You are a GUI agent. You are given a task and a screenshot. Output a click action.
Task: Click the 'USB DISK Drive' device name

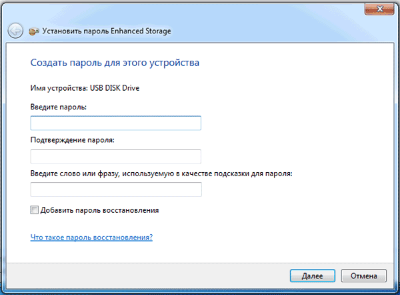pyautogui.click(x=115, y=88)
